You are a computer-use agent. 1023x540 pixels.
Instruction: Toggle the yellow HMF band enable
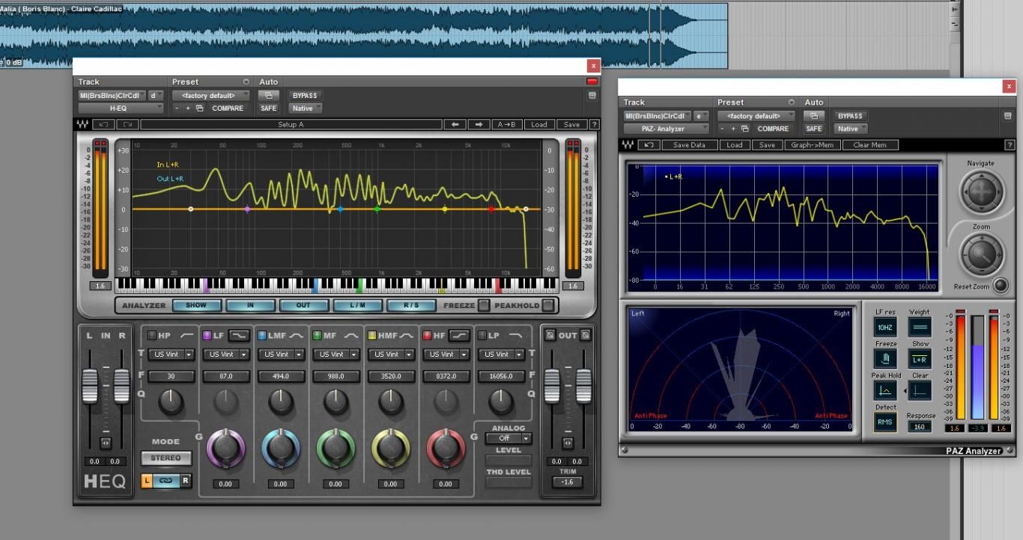click(372, 335)
